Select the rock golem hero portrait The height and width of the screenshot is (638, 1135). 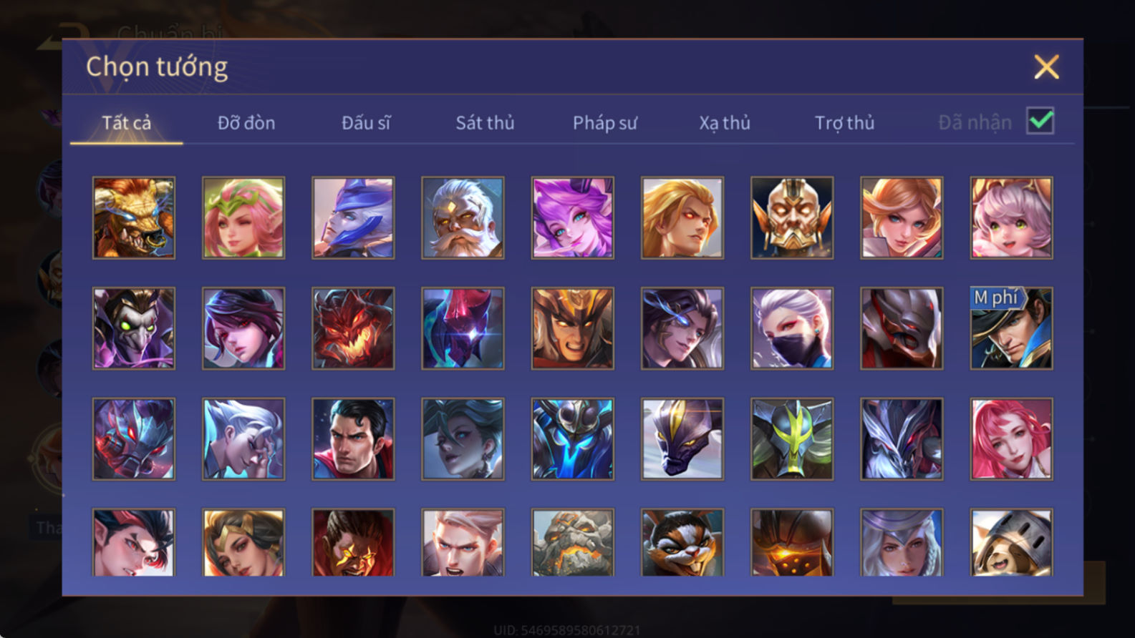click(572, 542)
